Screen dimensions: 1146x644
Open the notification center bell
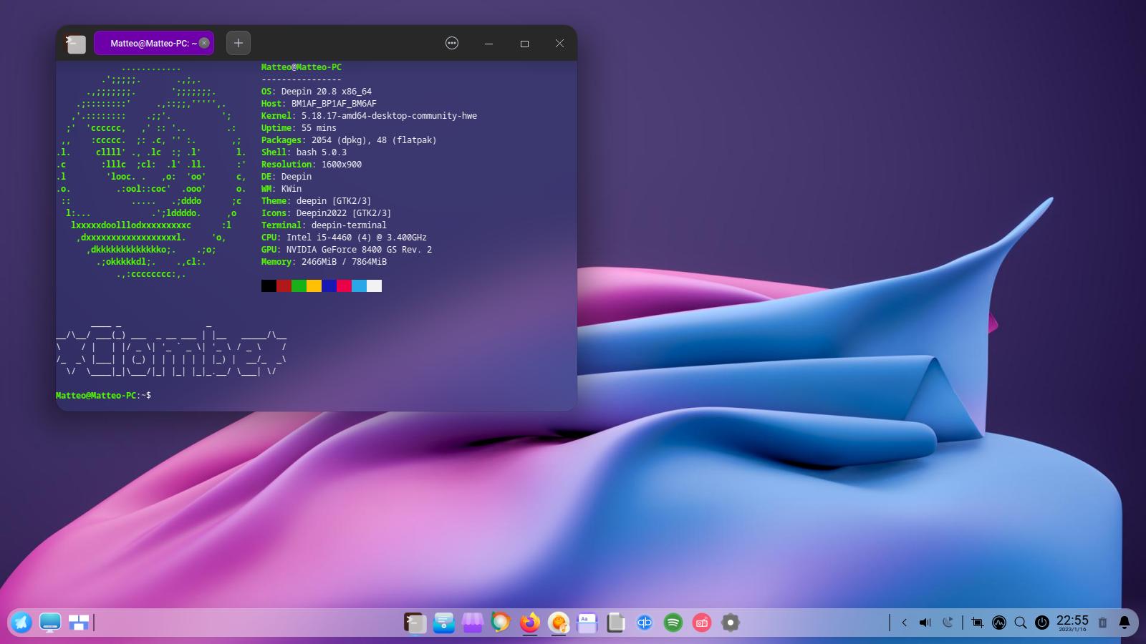[x=1125, y=623]
